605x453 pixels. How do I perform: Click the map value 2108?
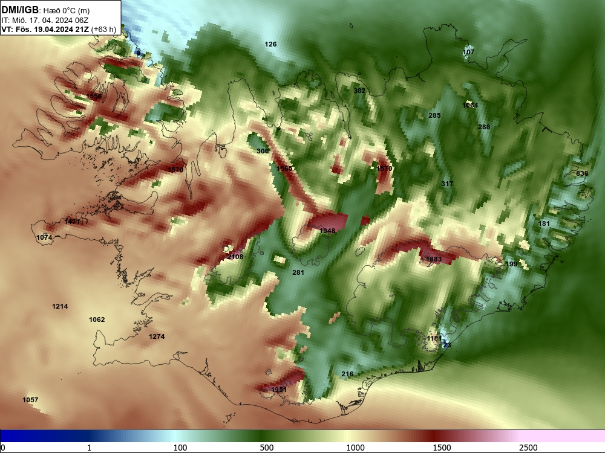[235, 257]
